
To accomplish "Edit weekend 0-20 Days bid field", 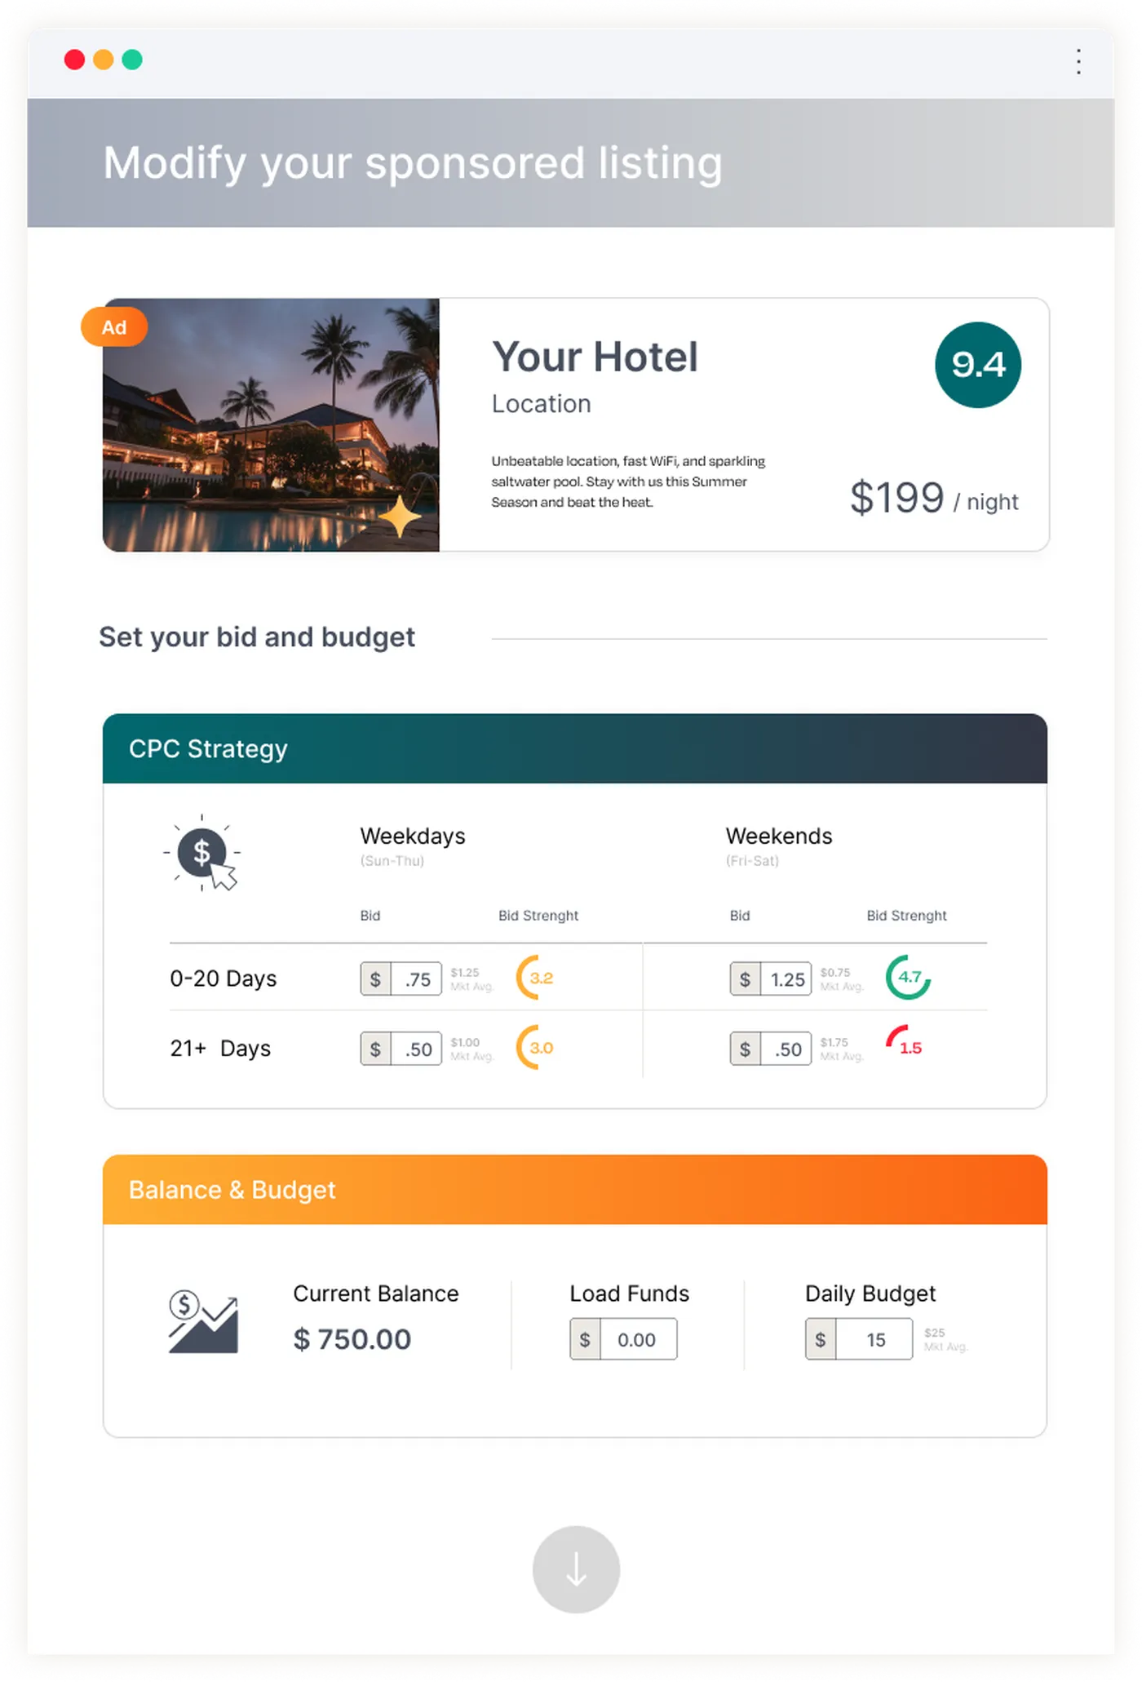I will (x=786, y=979).
